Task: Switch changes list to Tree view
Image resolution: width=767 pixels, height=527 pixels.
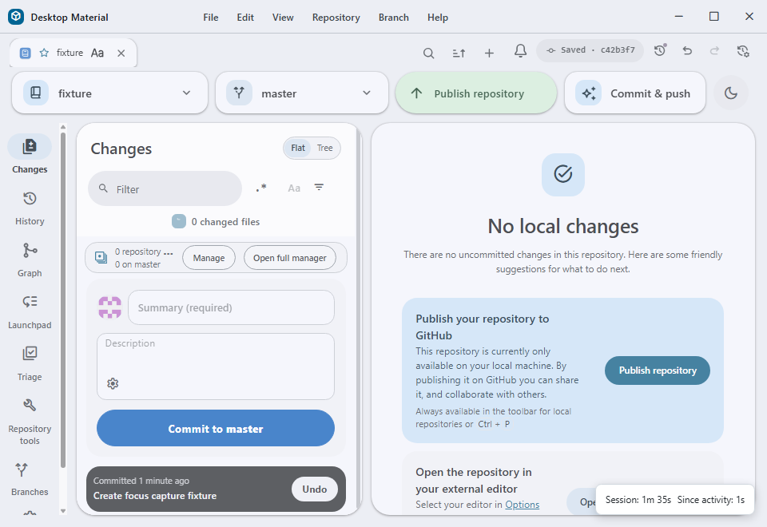Action: tap(325, 149)
